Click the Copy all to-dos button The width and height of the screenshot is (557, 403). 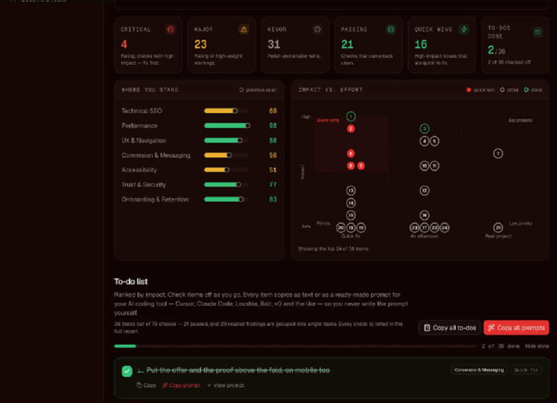click(x=449, y=328)
